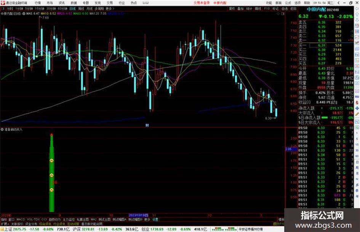Image resolution: width=360 pixels, height=232 pixels.
Task: Open the 公式 menu at top right
Action: coord(288,3)
